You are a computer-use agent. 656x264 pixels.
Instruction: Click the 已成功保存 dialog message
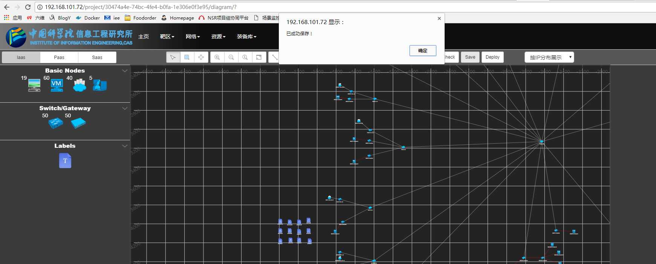pos(300,34)
